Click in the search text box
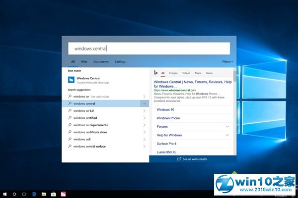Screen dimensions: 298x198 [149, 49]
